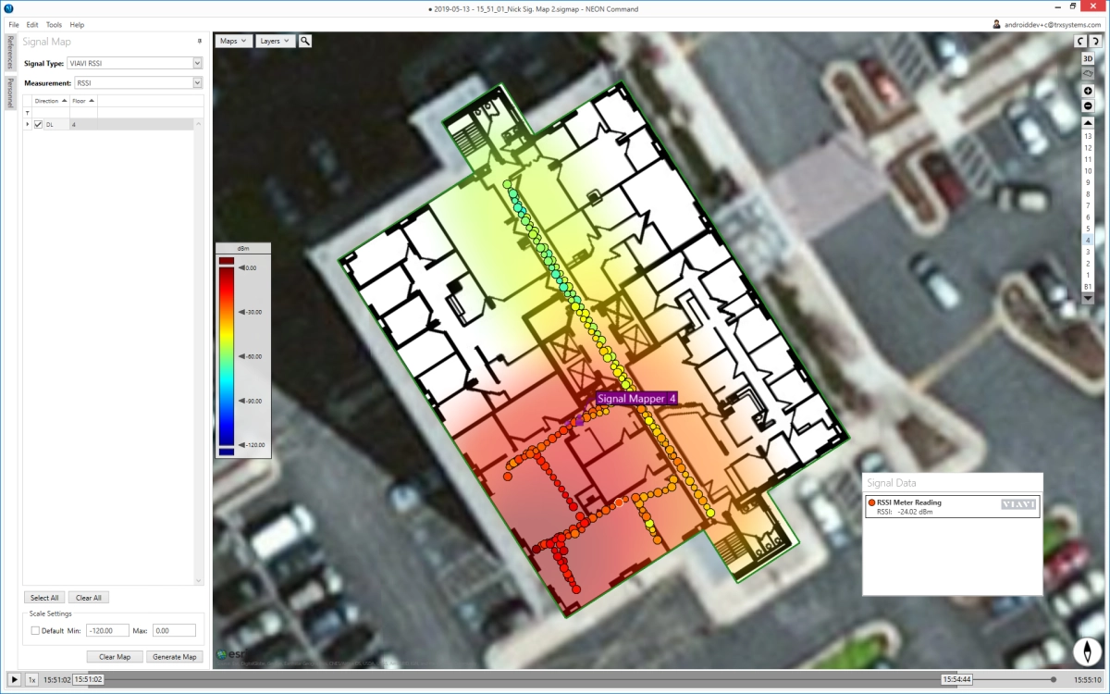This screenshot has height=694, width=1110.
Task: Select floor 1 in the floor list
Action: point(1088,275)
